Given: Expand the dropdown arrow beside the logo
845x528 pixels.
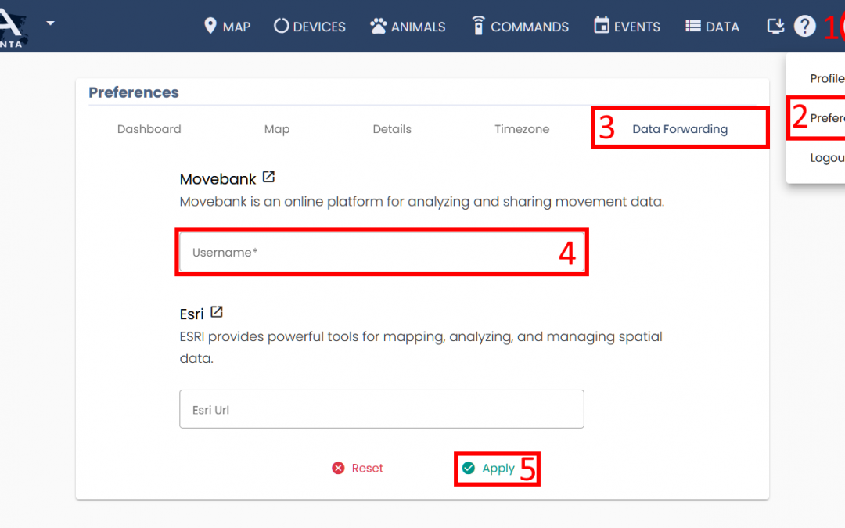Looking at the screenshot, I should click(50, 23).
